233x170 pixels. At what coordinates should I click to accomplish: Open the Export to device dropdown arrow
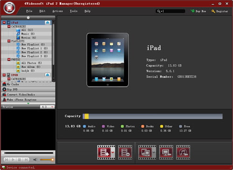pyautogui.click(x=154, y=152)
